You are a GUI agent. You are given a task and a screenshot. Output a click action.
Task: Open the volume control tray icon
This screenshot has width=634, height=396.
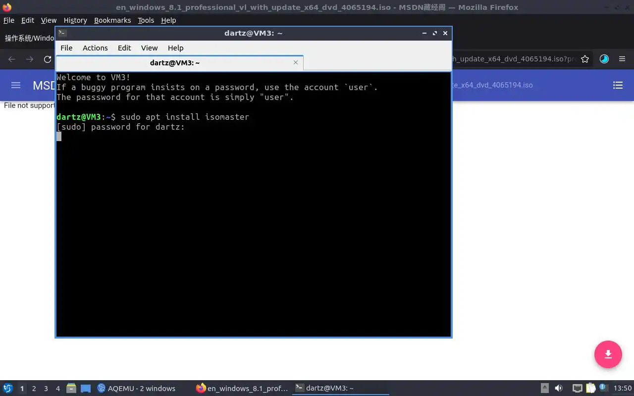click(559, 388)
